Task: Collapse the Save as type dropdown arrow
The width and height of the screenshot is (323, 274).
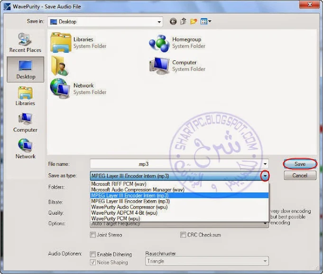Action: point(265,176)
